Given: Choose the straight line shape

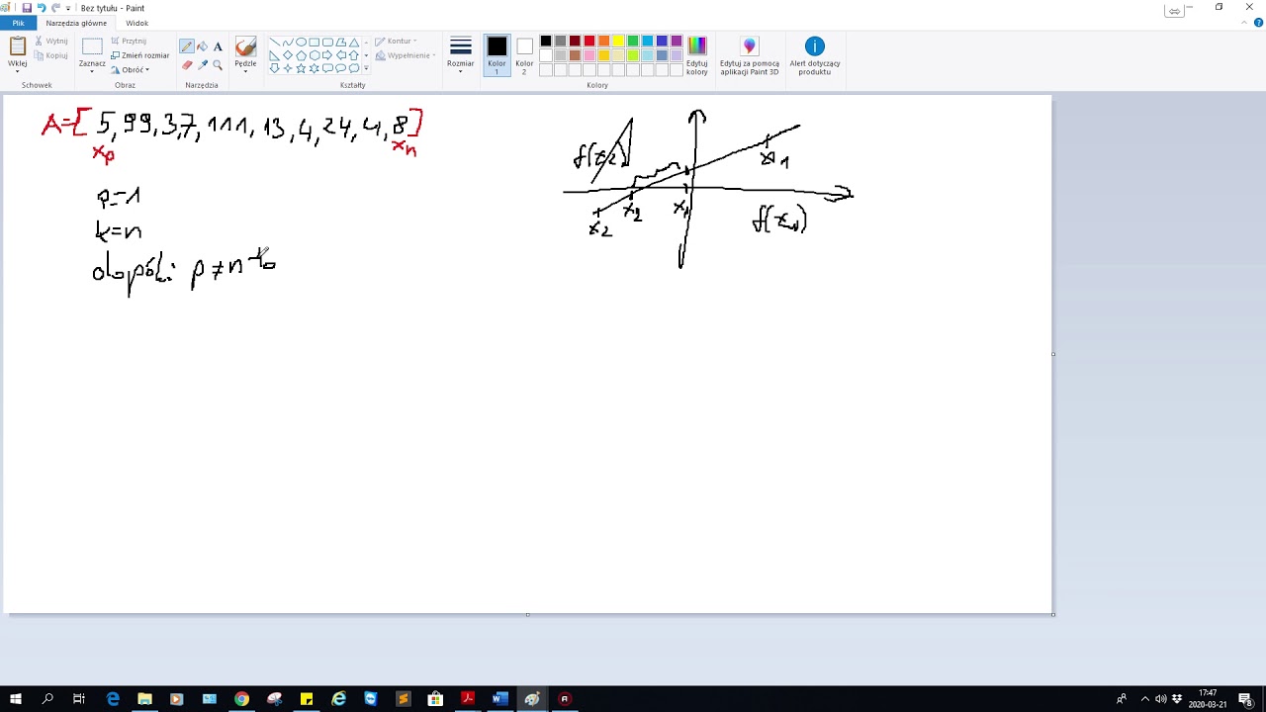Looking at the screenshot, I should (x=274, y=43).
